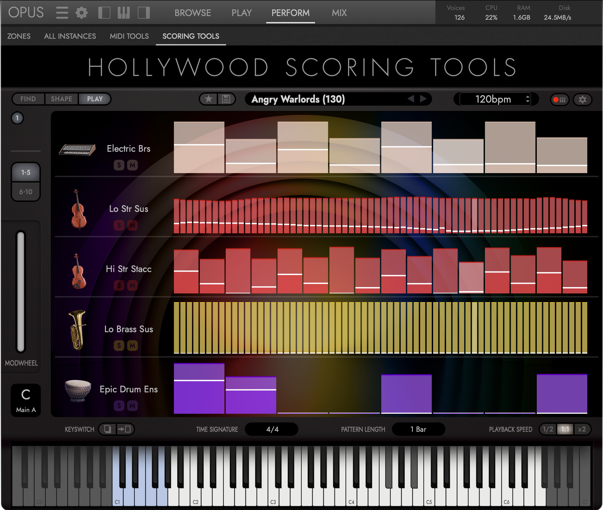Click the Electric Brs keyboard icon
This screenshot has height=510, width=603.
pyautogui.click(x=77, y=149)
